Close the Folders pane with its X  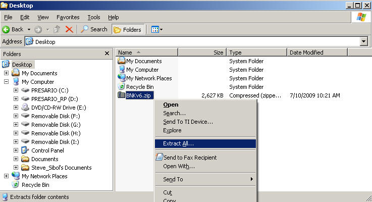tap(107, 54)
